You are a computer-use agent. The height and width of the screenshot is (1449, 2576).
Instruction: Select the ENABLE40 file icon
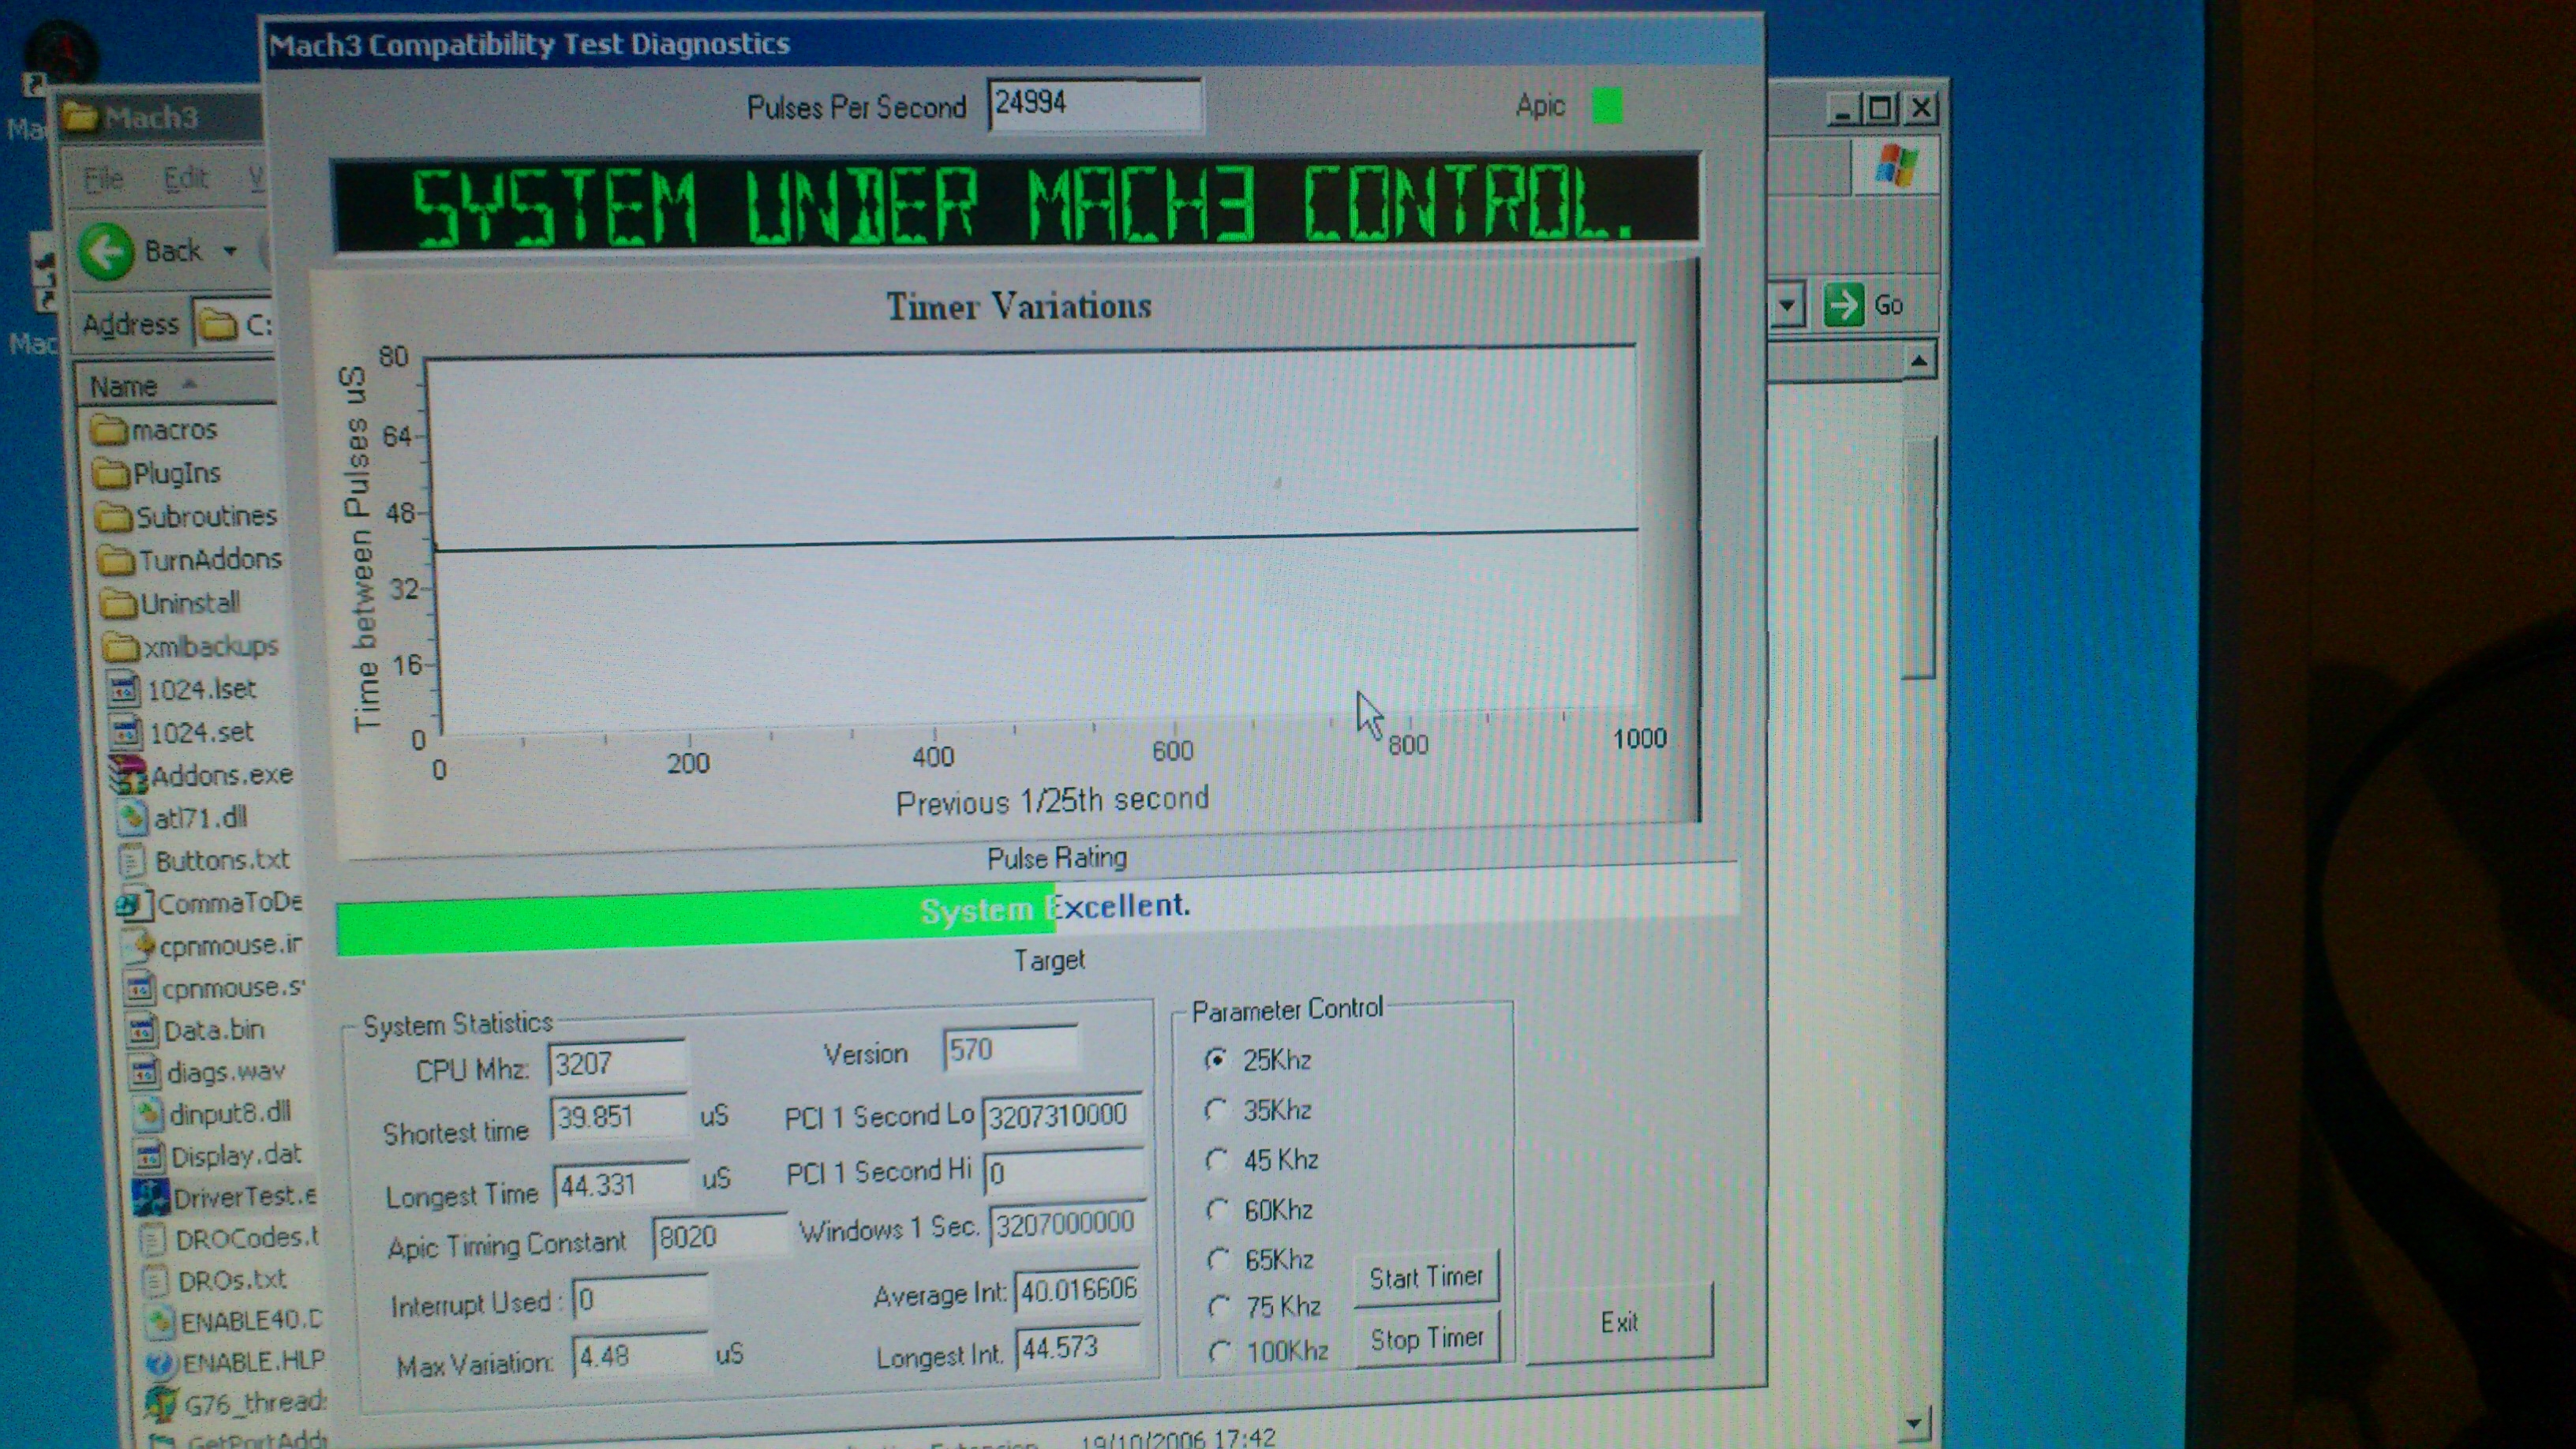coord(160,1322)
